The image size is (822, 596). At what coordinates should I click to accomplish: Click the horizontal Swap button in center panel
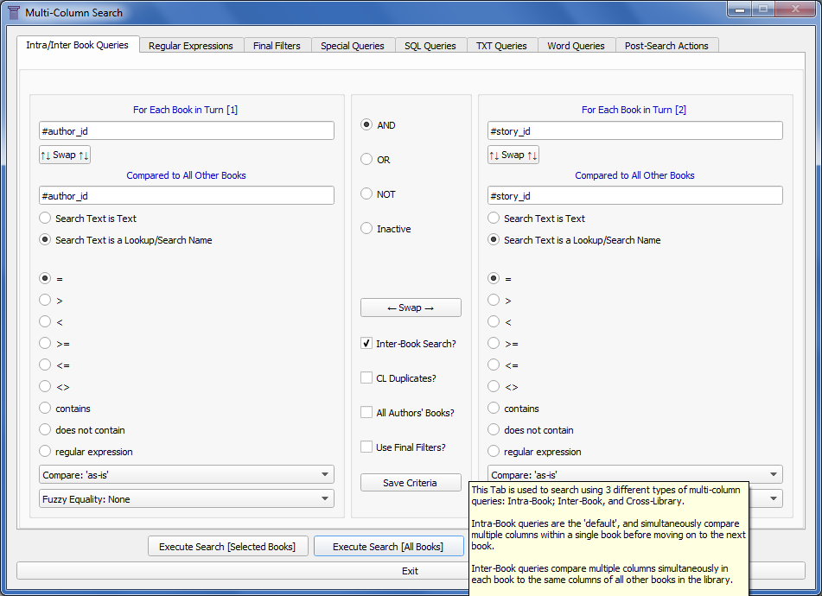(x=411, y=308)
